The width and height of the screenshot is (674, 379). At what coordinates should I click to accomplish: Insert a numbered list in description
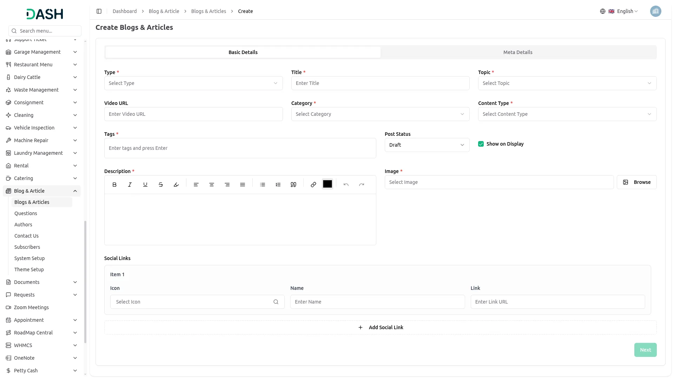(x=278, y=185)
